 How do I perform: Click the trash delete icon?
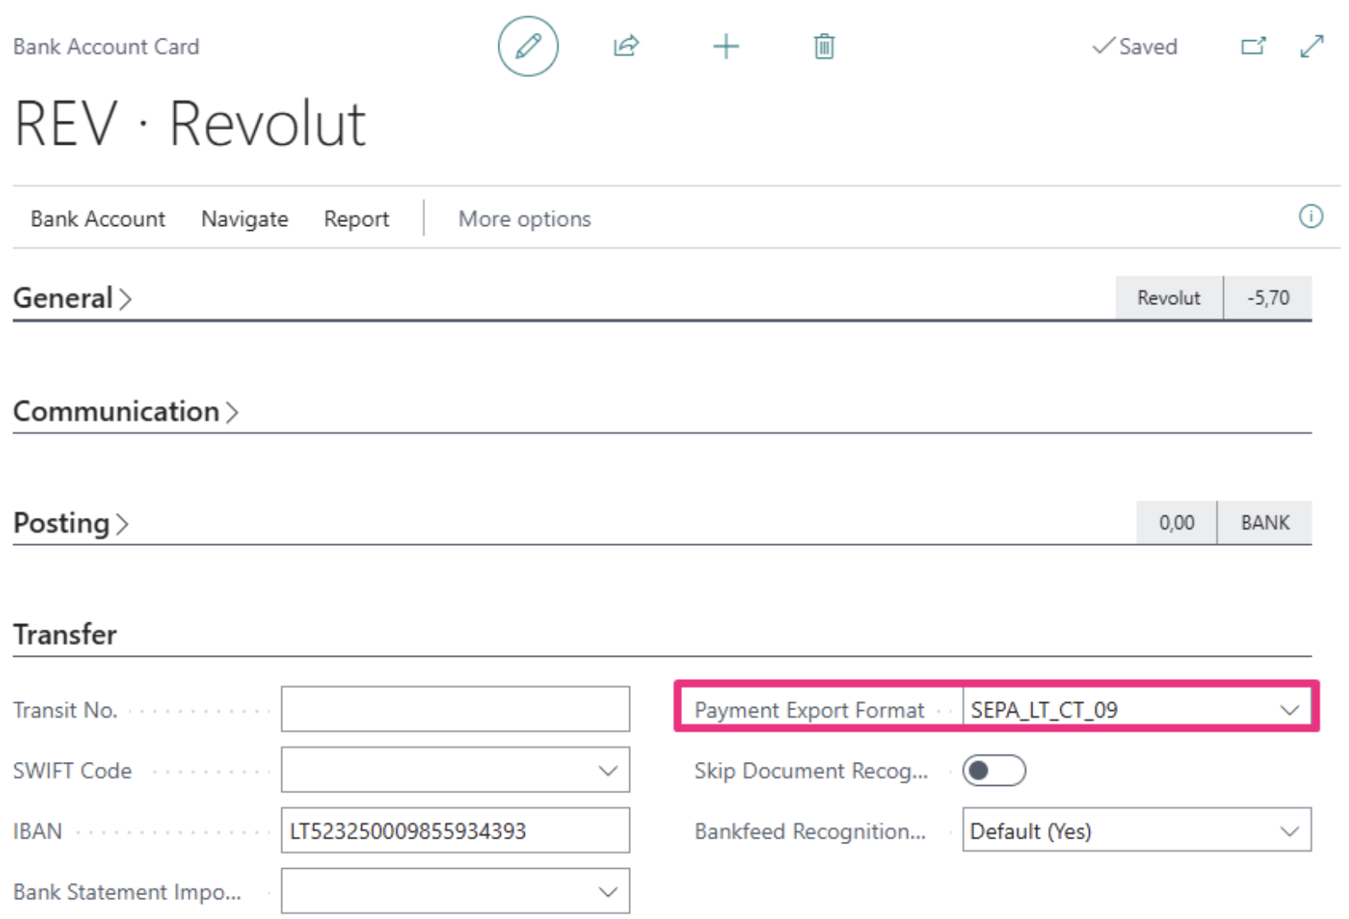tap(824, 46)
